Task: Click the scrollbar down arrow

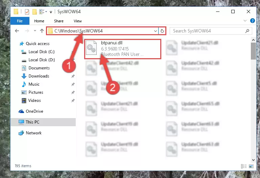Action: tap(253, 160)
